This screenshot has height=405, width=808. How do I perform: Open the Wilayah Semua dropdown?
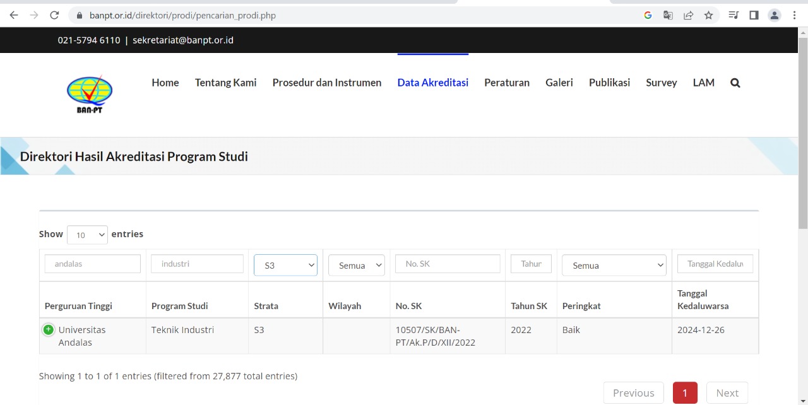pyautogui.click(x=357, y=265)
